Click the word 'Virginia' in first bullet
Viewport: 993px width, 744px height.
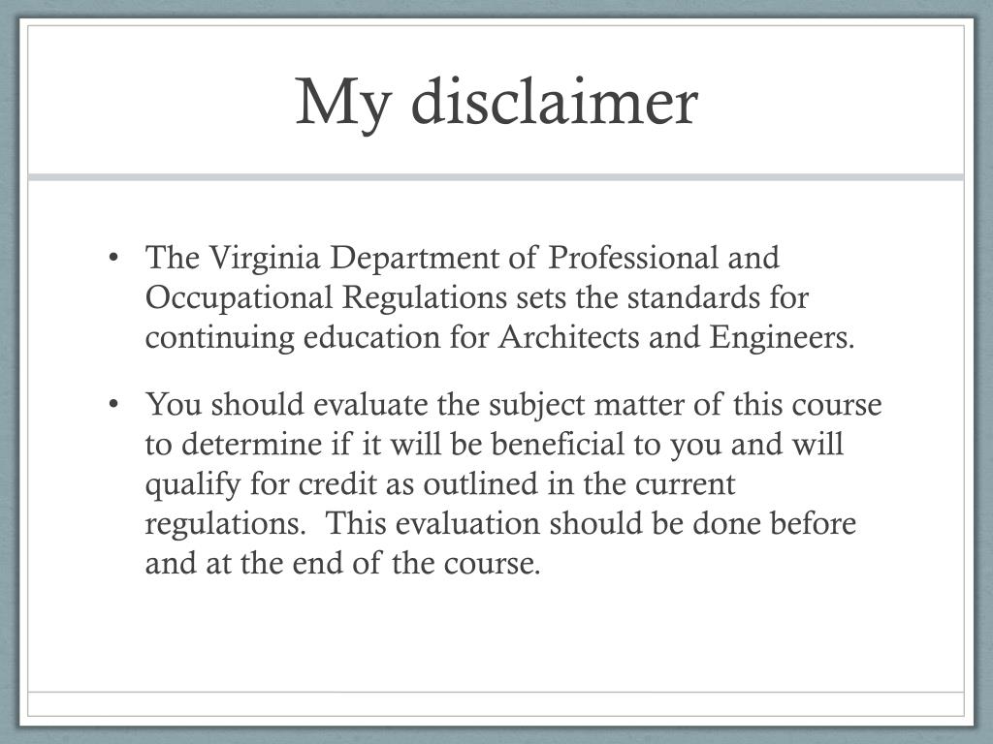click(x=265, y=260)
